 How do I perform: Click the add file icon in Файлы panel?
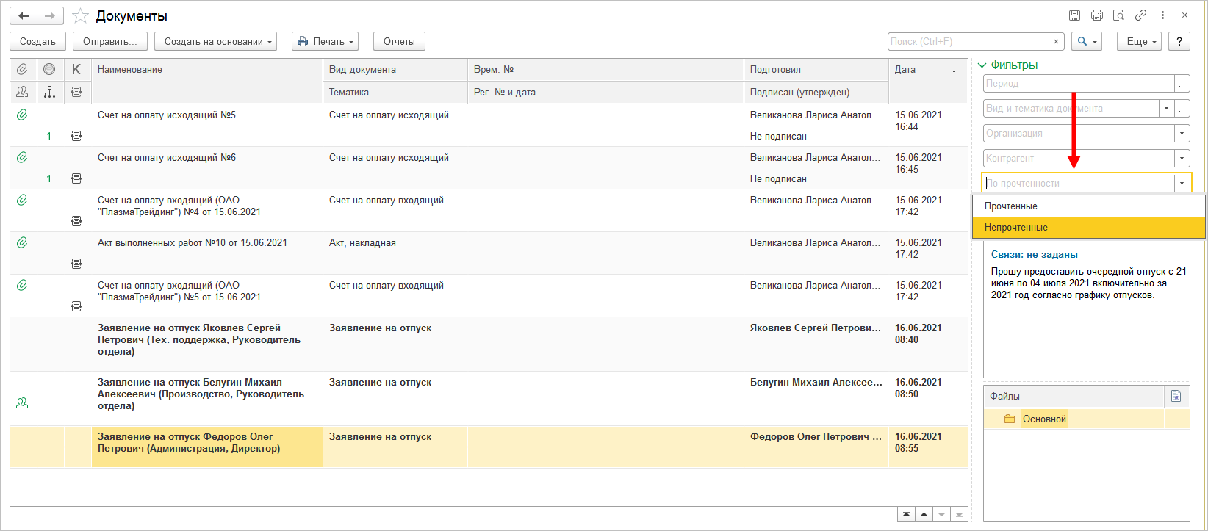point(1176,397)
